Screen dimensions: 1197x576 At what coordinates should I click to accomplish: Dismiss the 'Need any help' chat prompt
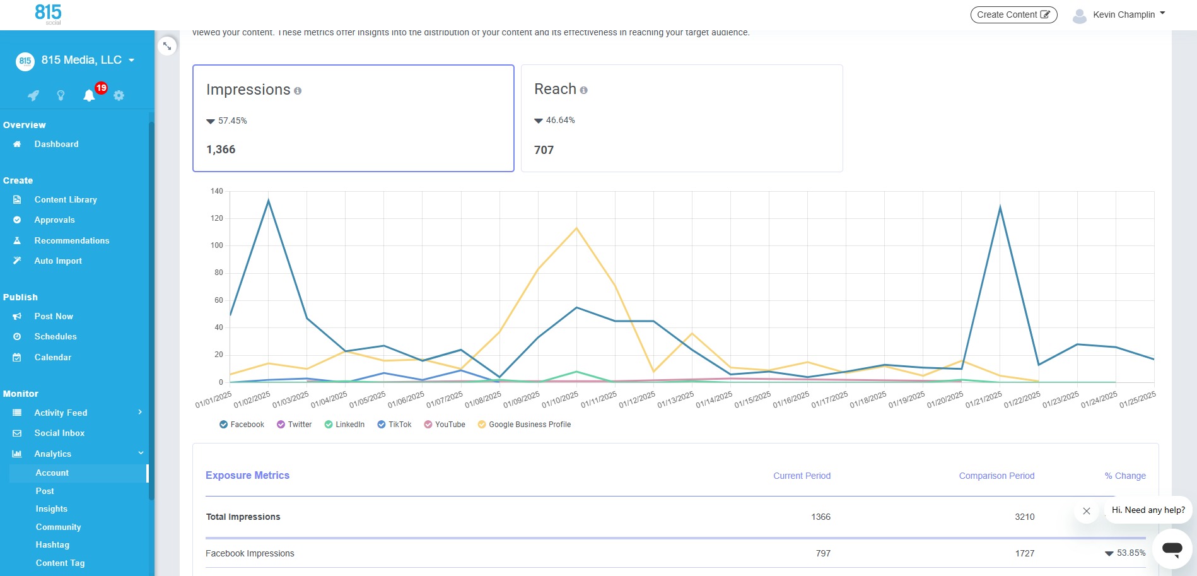coord(1087,511)
